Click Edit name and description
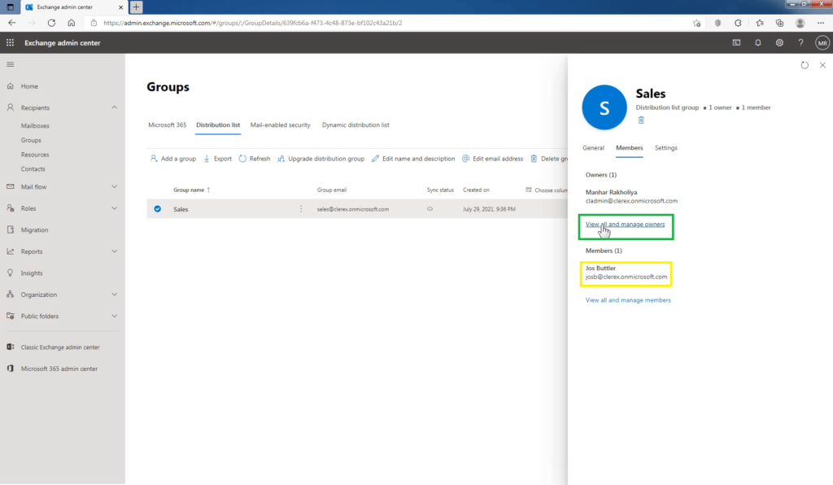This screenshot has width=833, height=485. (x=413, y=159)
